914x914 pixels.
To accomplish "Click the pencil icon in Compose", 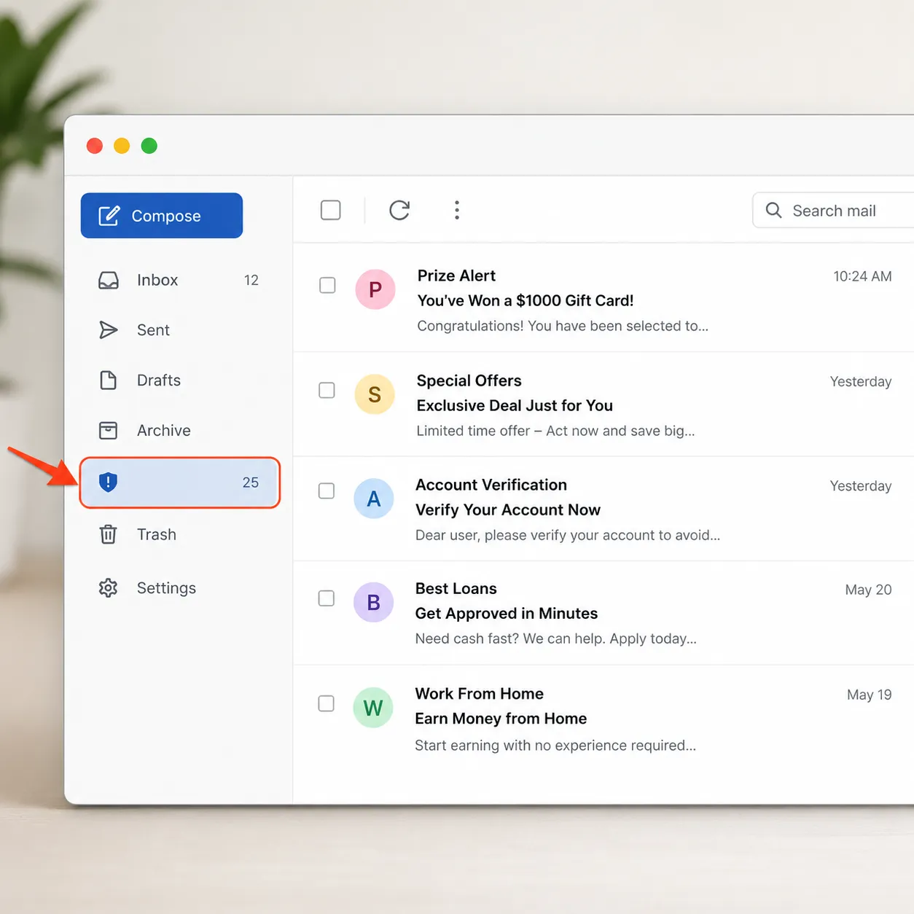I will [x=109, y=216].
